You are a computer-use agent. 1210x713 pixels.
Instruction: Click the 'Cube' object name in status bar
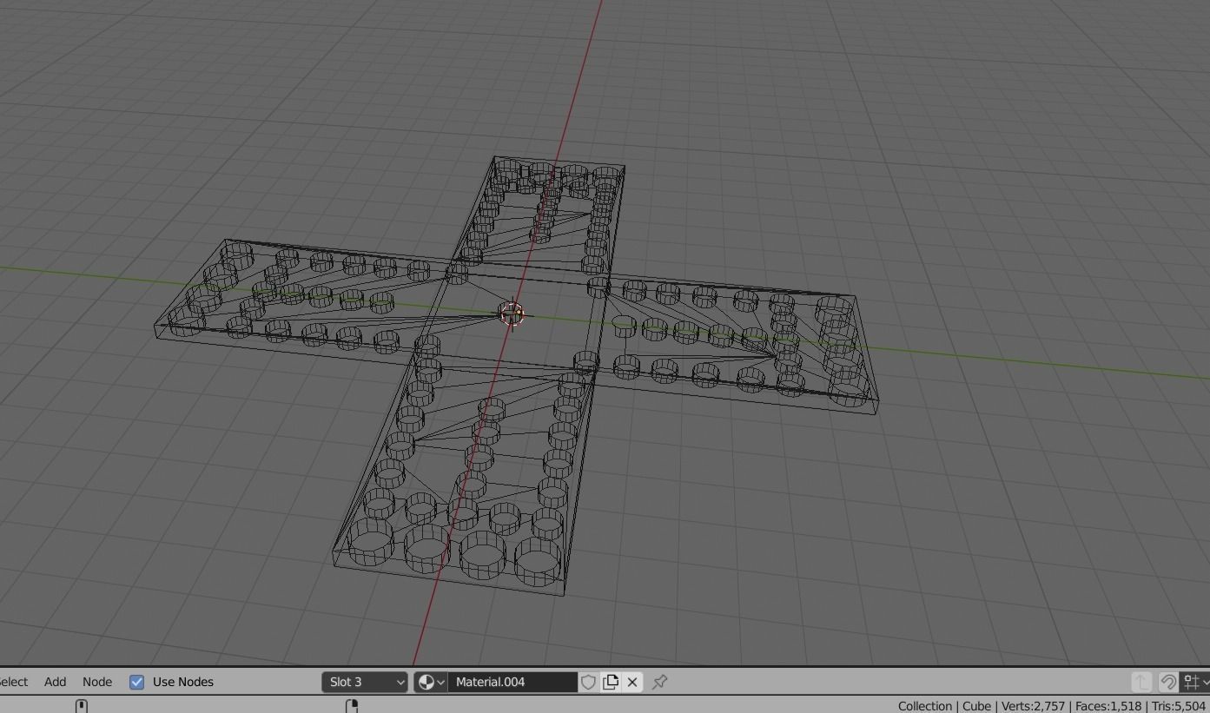click(976, 706)
